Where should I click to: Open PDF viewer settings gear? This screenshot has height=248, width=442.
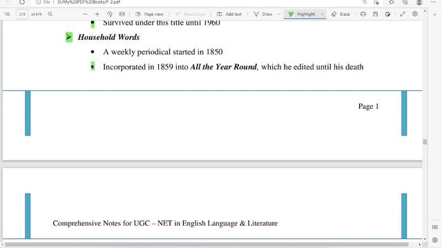pos(415,14)
